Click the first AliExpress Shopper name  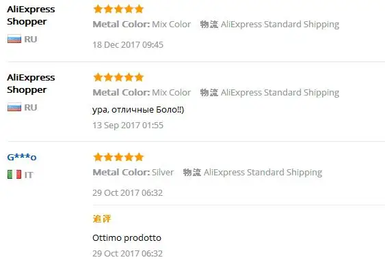click(31, 15)
